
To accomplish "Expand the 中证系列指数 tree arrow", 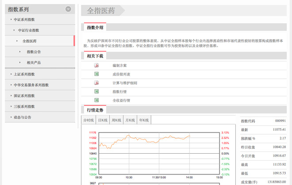I will [x=11, y=19].
